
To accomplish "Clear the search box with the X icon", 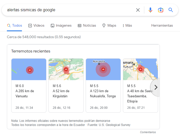I will point(138,10).
